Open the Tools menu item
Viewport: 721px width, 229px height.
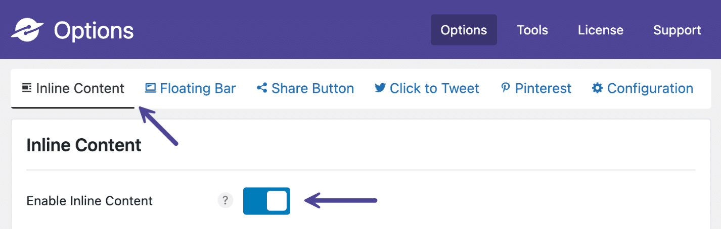point(532,30)
